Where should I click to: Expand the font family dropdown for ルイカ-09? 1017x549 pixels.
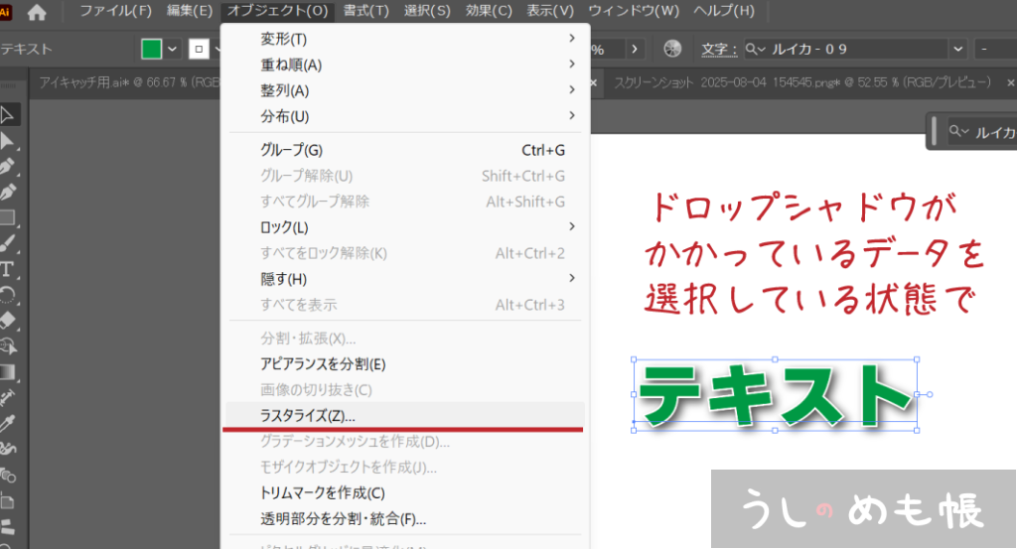(x=957, y=49)
